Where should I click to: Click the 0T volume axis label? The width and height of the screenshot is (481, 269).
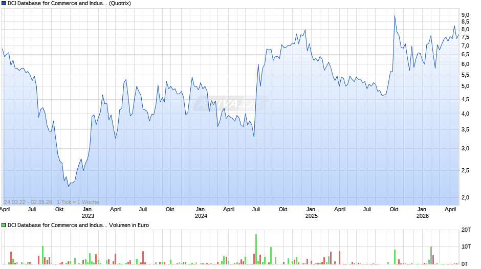[465, 264]
